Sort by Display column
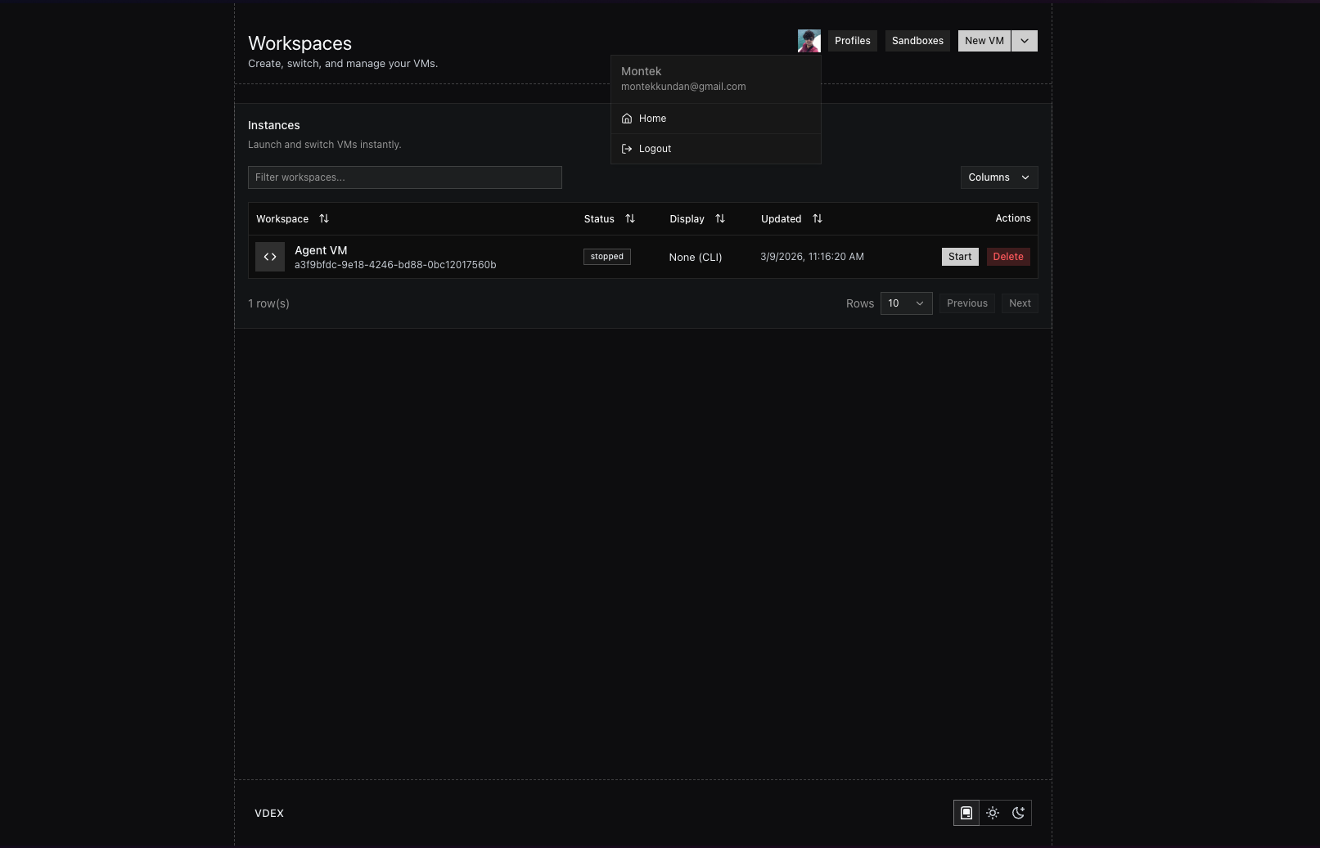Image resolution: width=1320 pixels, height=848 pixels. (697, 218)
